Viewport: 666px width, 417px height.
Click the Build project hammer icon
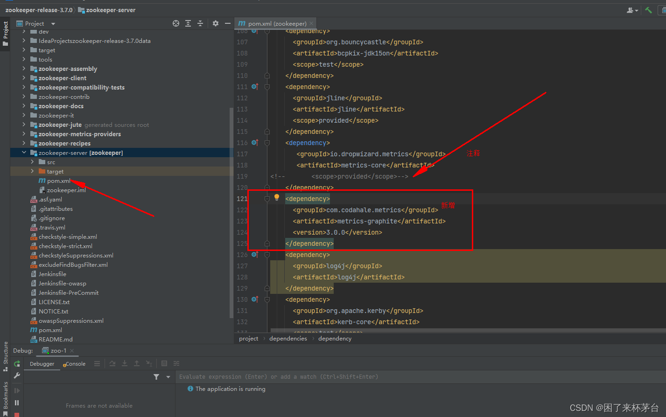click(x=648, y=10)
